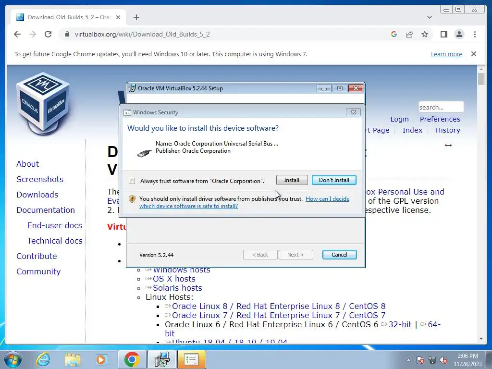Close the Windows Security dialog
The height and width of the screenshot is (369, 492).
(353, 112)
